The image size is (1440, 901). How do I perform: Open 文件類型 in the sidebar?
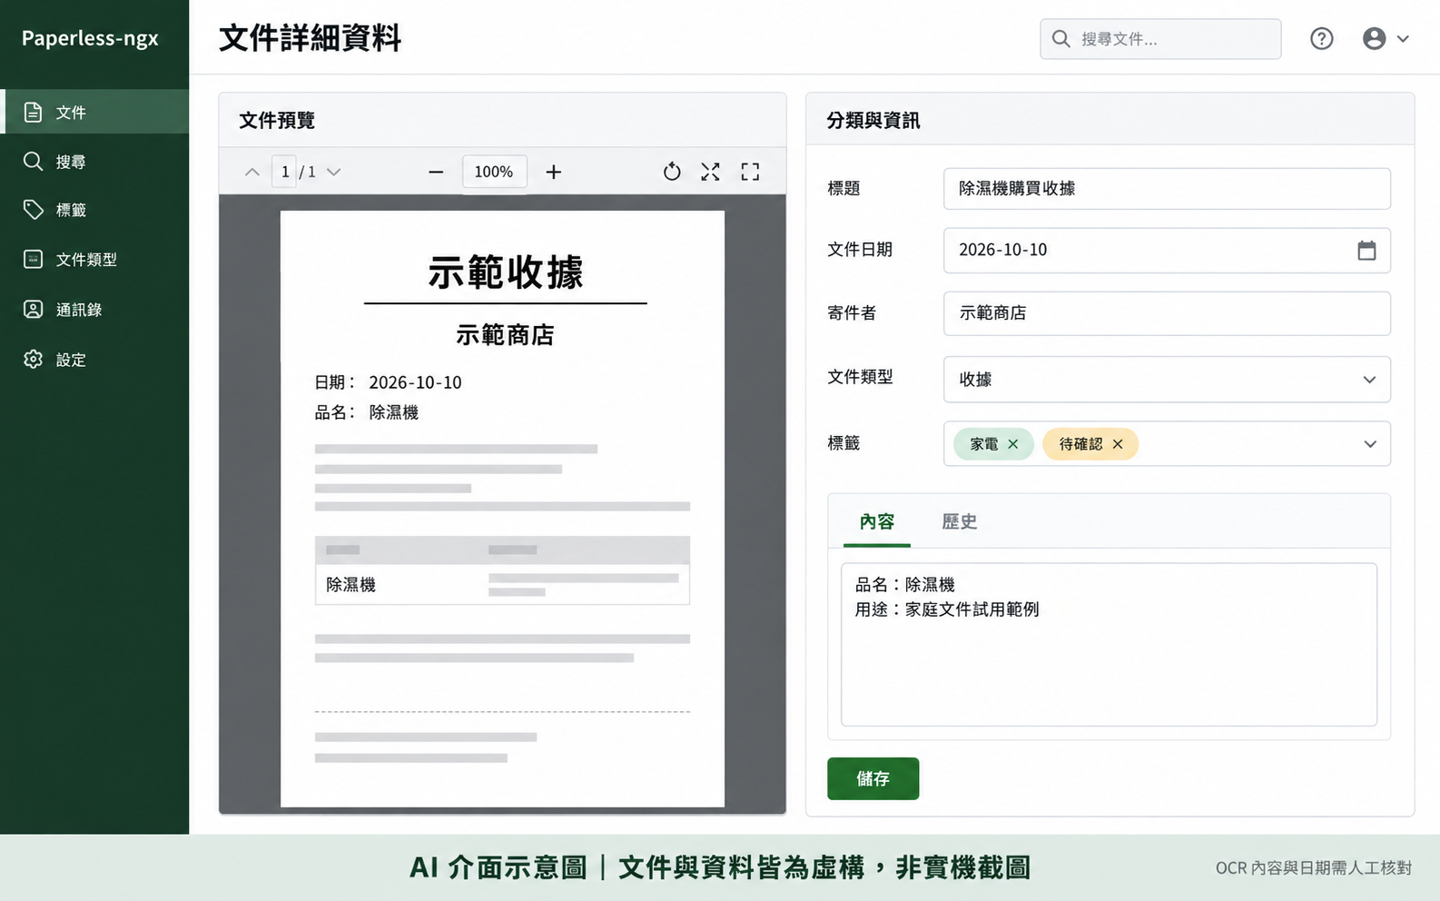94,260
